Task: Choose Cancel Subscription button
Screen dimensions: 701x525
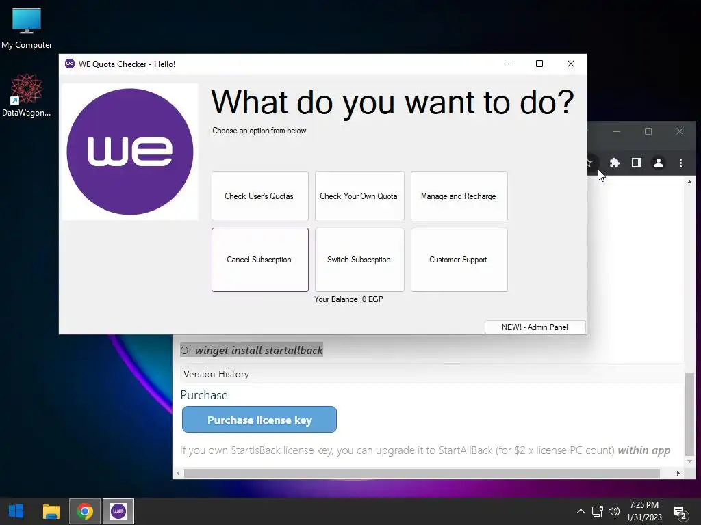Action: coord(259,260)
